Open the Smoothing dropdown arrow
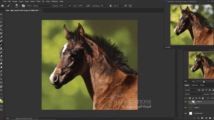The width and height of the screenshot is (214, 120). [106, 6]
